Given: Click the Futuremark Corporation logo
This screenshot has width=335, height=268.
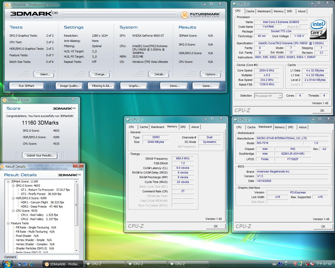Looking at the screenshot, I should 201,15.
